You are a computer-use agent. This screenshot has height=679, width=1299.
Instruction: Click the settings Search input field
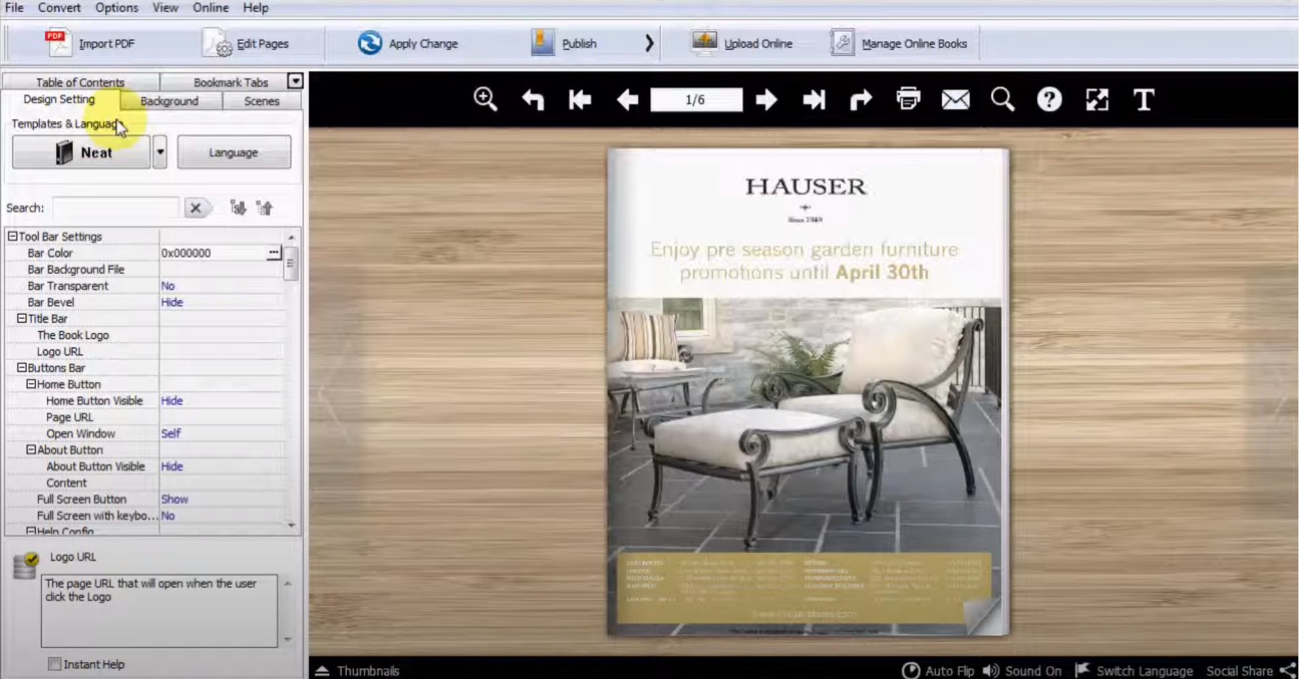click(116, 208)
